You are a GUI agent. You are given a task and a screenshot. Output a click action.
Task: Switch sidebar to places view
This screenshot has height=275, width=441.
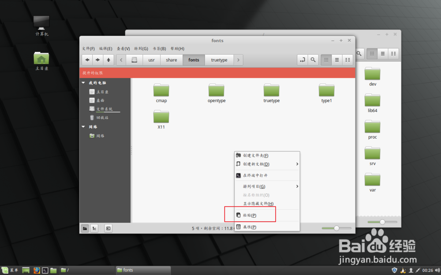(85, 228)
